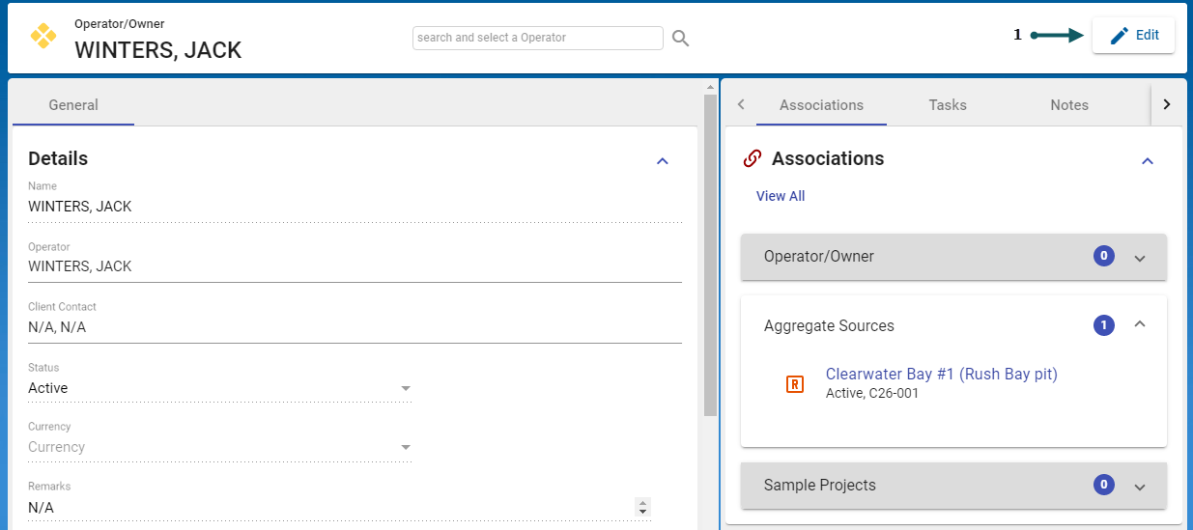The height and width of the screenshot is (530, 1193).
Task: Click in the Operator search field
Action: pyautogui.click(x=537, y=38)
